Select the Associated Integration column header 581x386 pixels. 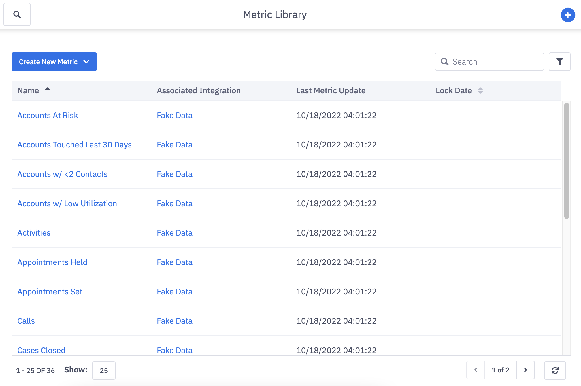coord(199,90)
